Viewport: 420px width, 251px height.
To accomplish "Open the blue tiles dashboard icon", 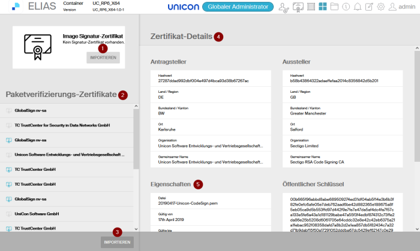I will coord(323,7).
